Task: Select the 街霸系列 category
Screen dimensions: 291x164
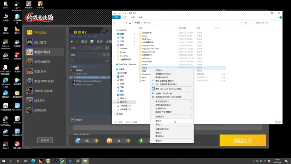Action: pos(44,71)
